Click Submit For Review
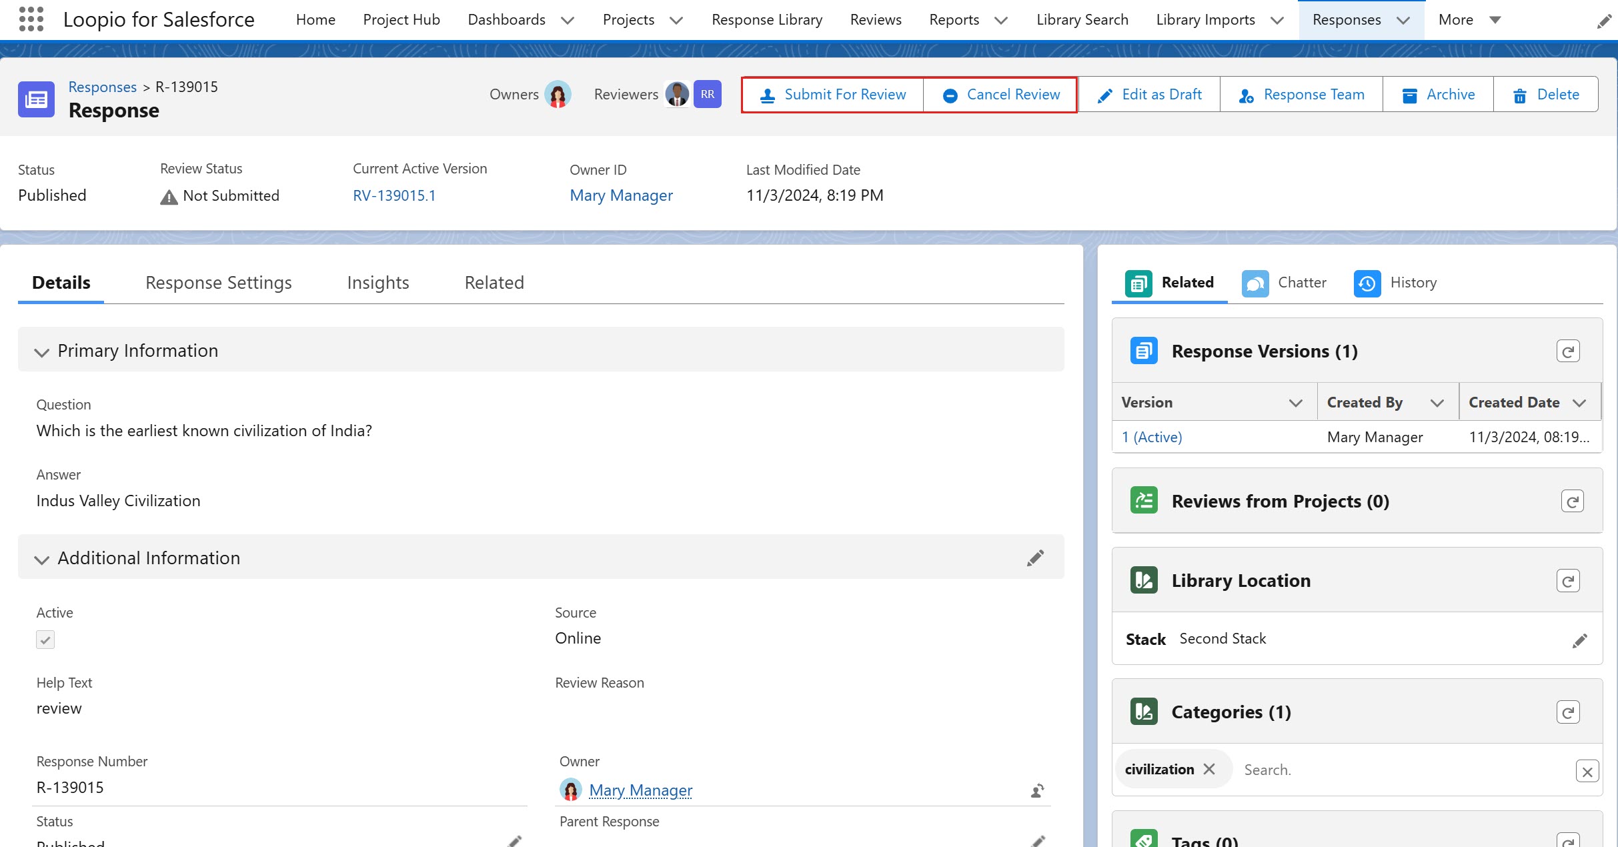 tap(833, 95)
